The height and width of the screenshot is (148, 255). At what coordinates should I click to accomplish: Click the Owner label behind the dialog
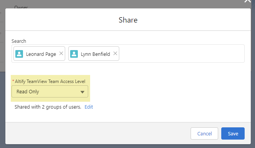21,7
